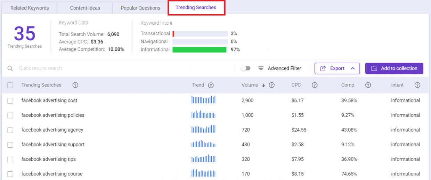Check the facebook advertising course row
This screenshot has height=180, width=431.
click(x=10, y=174)
